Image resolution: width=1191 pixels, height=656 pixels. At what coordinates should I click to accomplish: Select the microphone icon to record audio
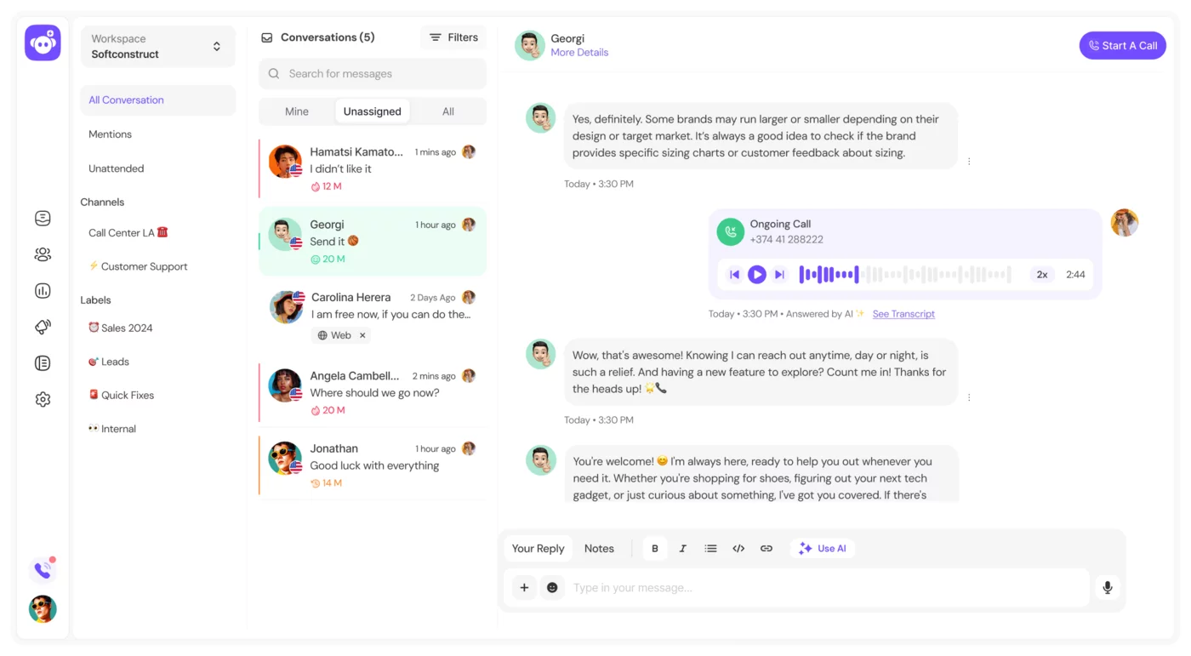click(1107, 587)
